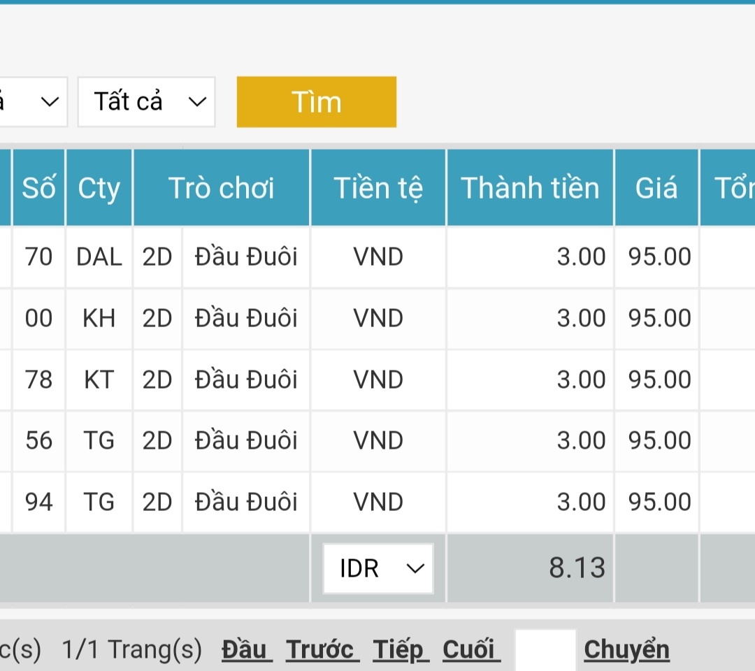Image resolution: width=755 pixels, height=671 pixels.
Task: Click the Giá column header
Action: click(x=656, y=188)
